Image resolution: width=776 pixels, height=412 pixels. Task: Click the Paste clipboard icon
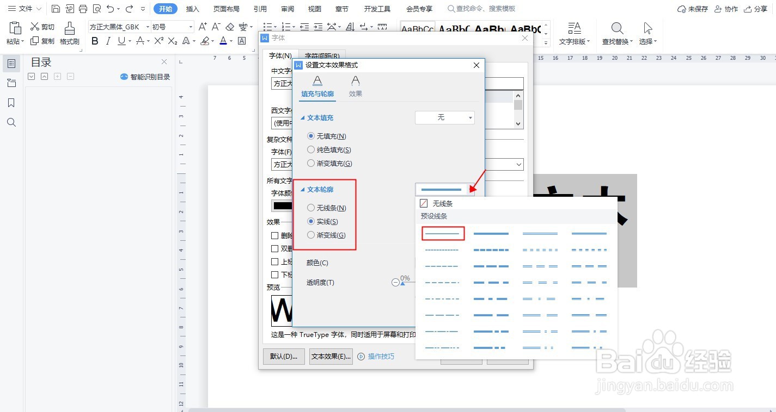pos(15,28)
